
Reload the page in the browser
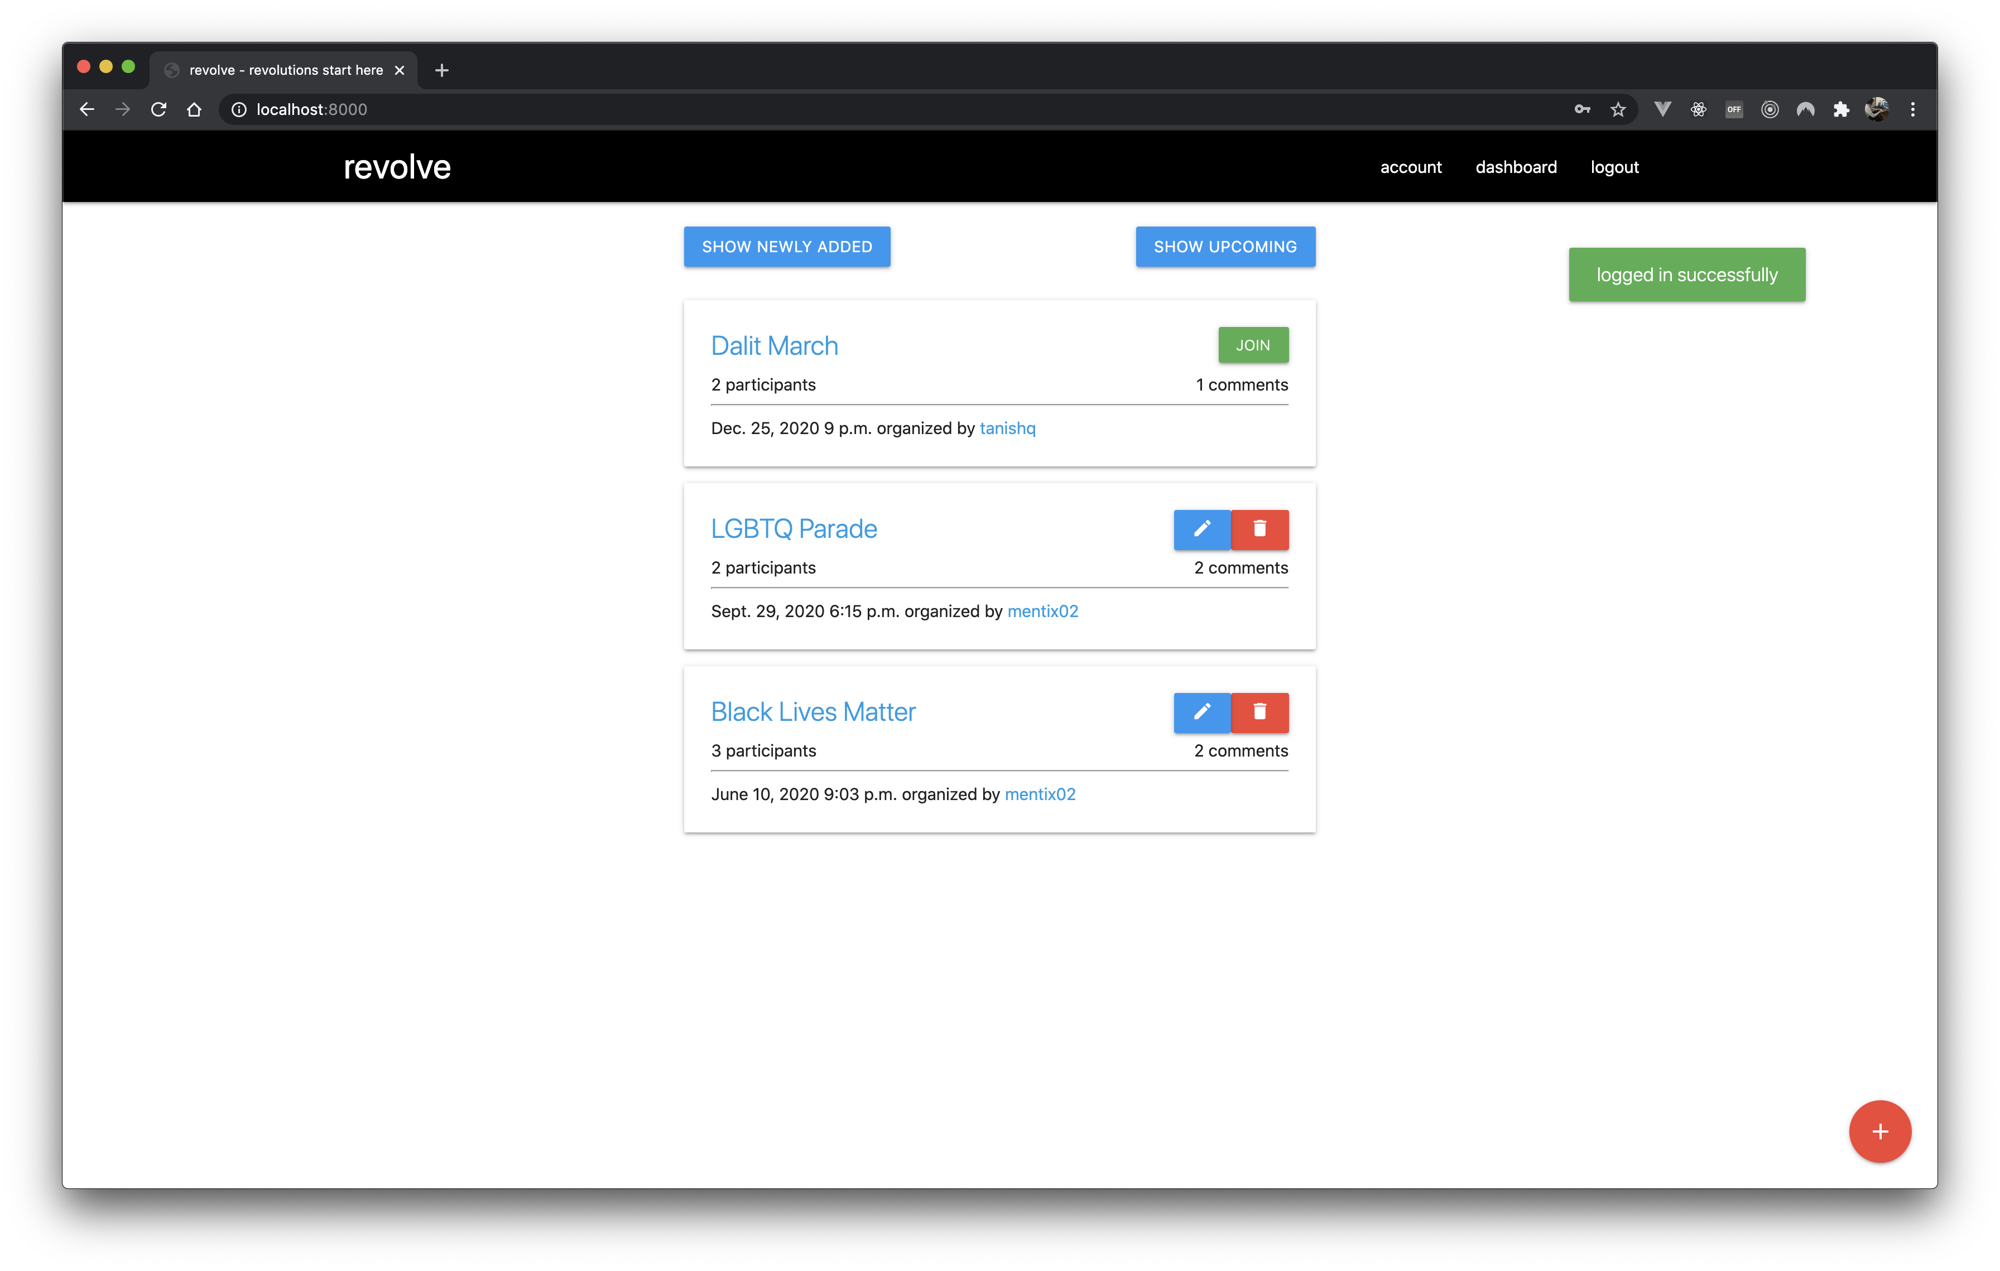pos(158,109)
